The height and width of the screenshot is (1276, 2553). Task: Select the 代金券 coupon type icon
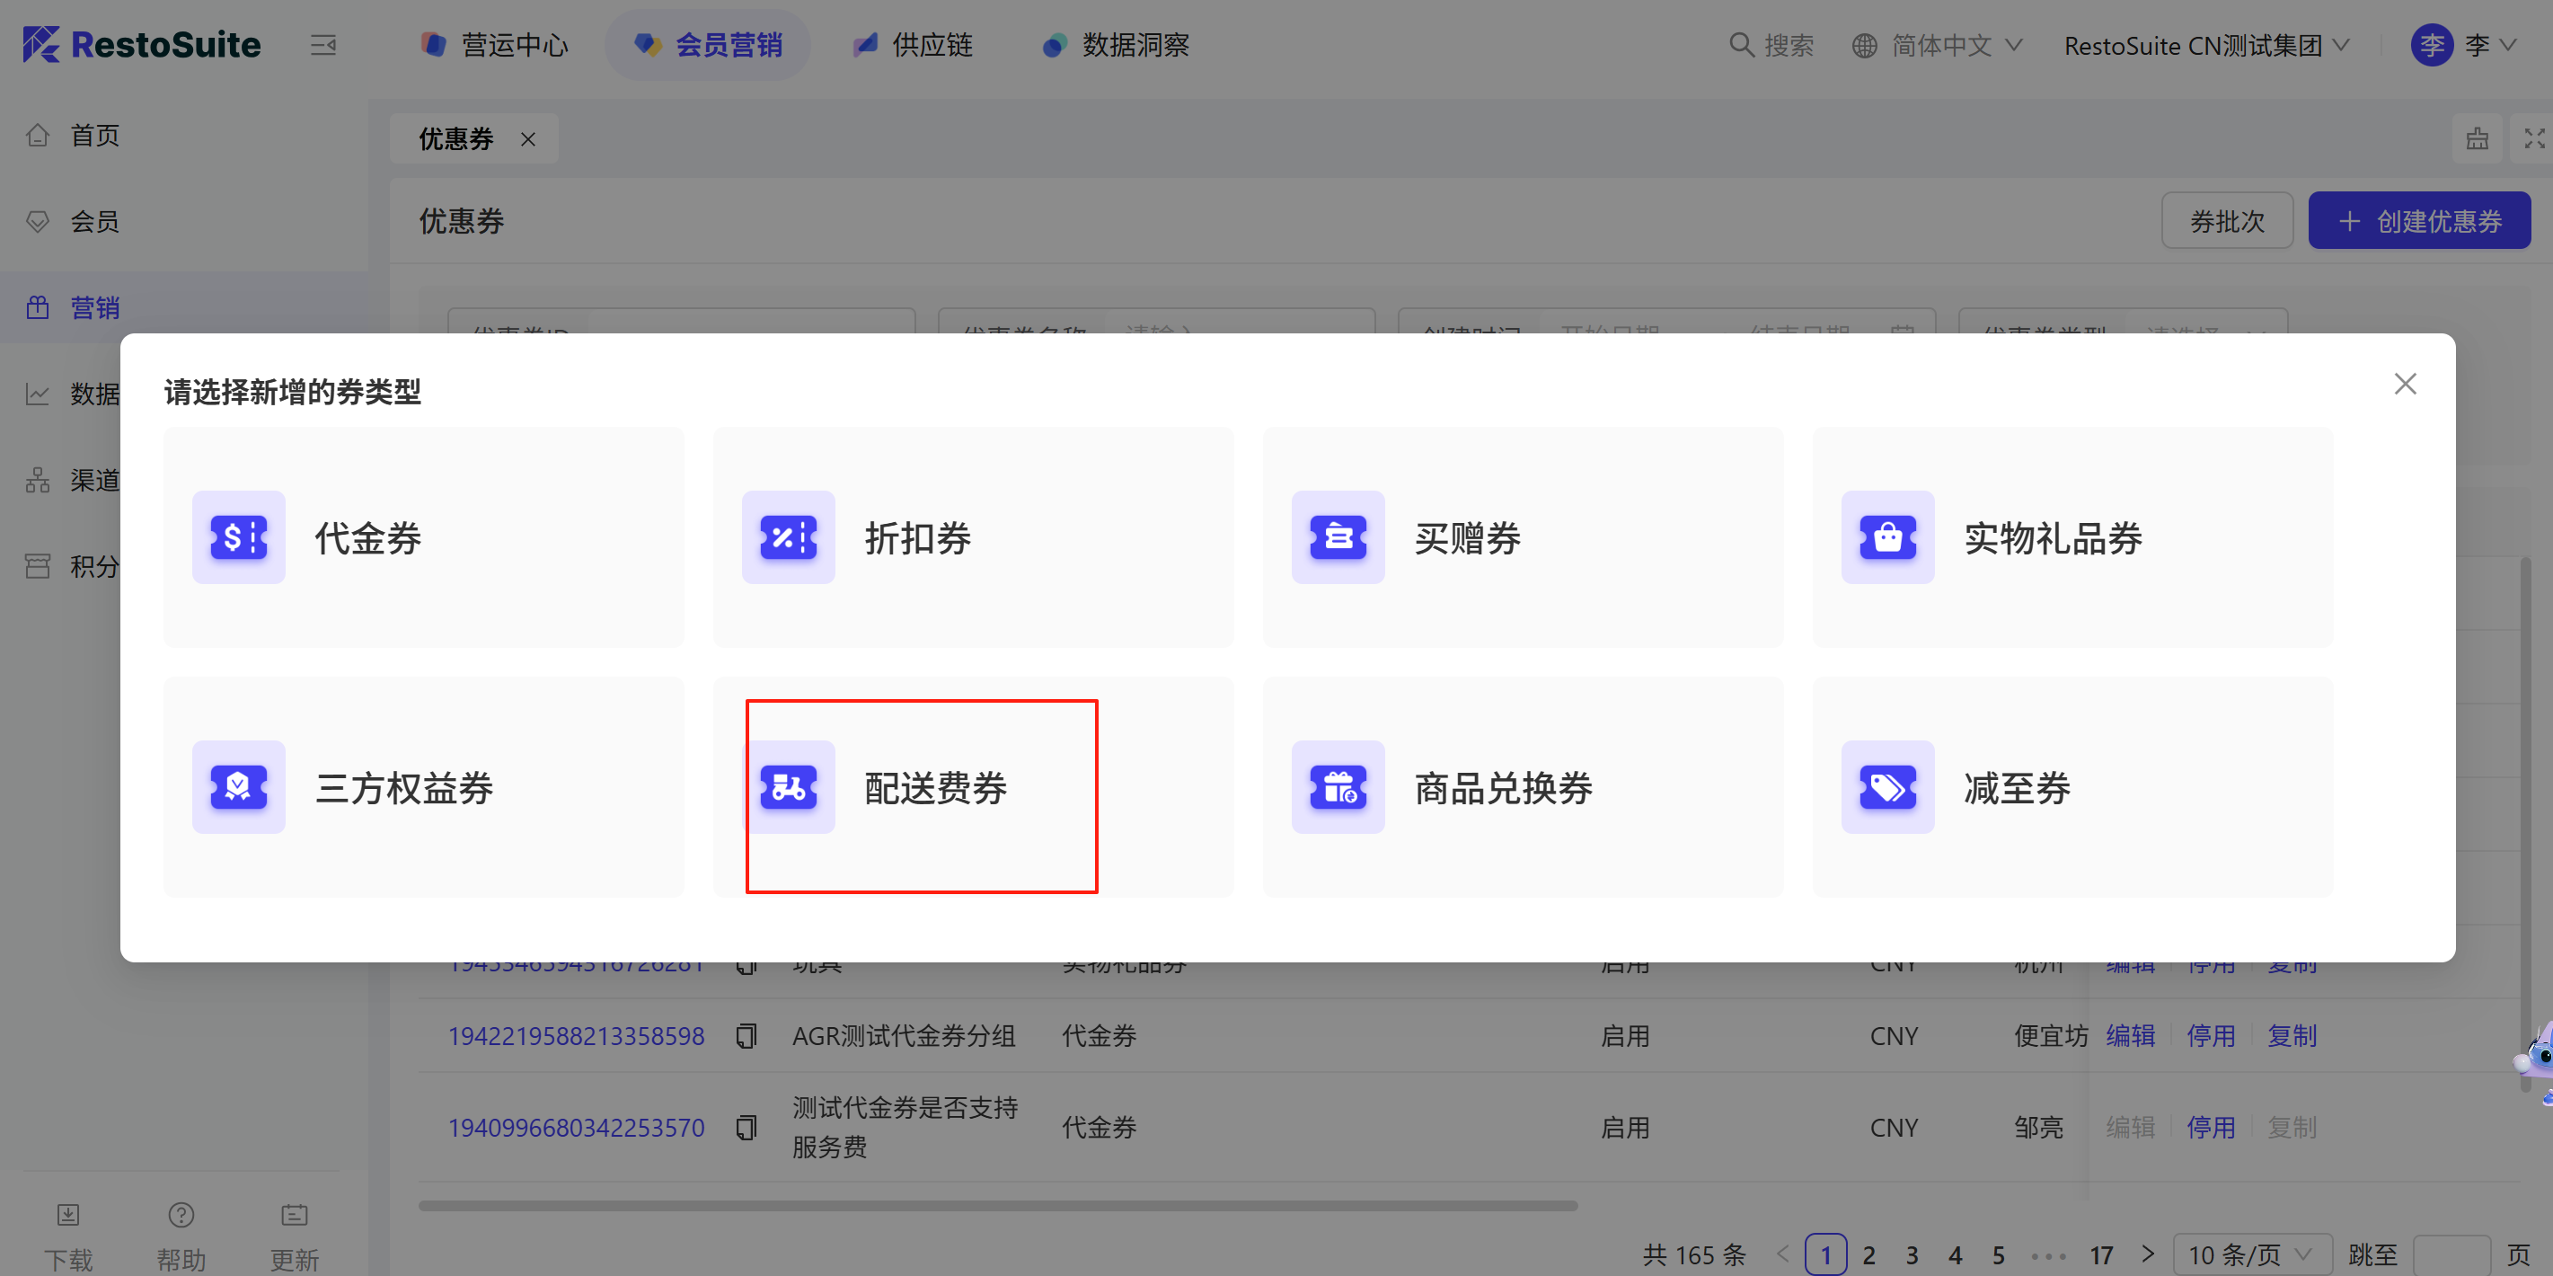tap(239, 537)
